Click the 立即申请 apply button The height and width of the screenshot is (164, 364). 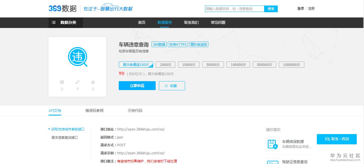click(x=137, y=86)
